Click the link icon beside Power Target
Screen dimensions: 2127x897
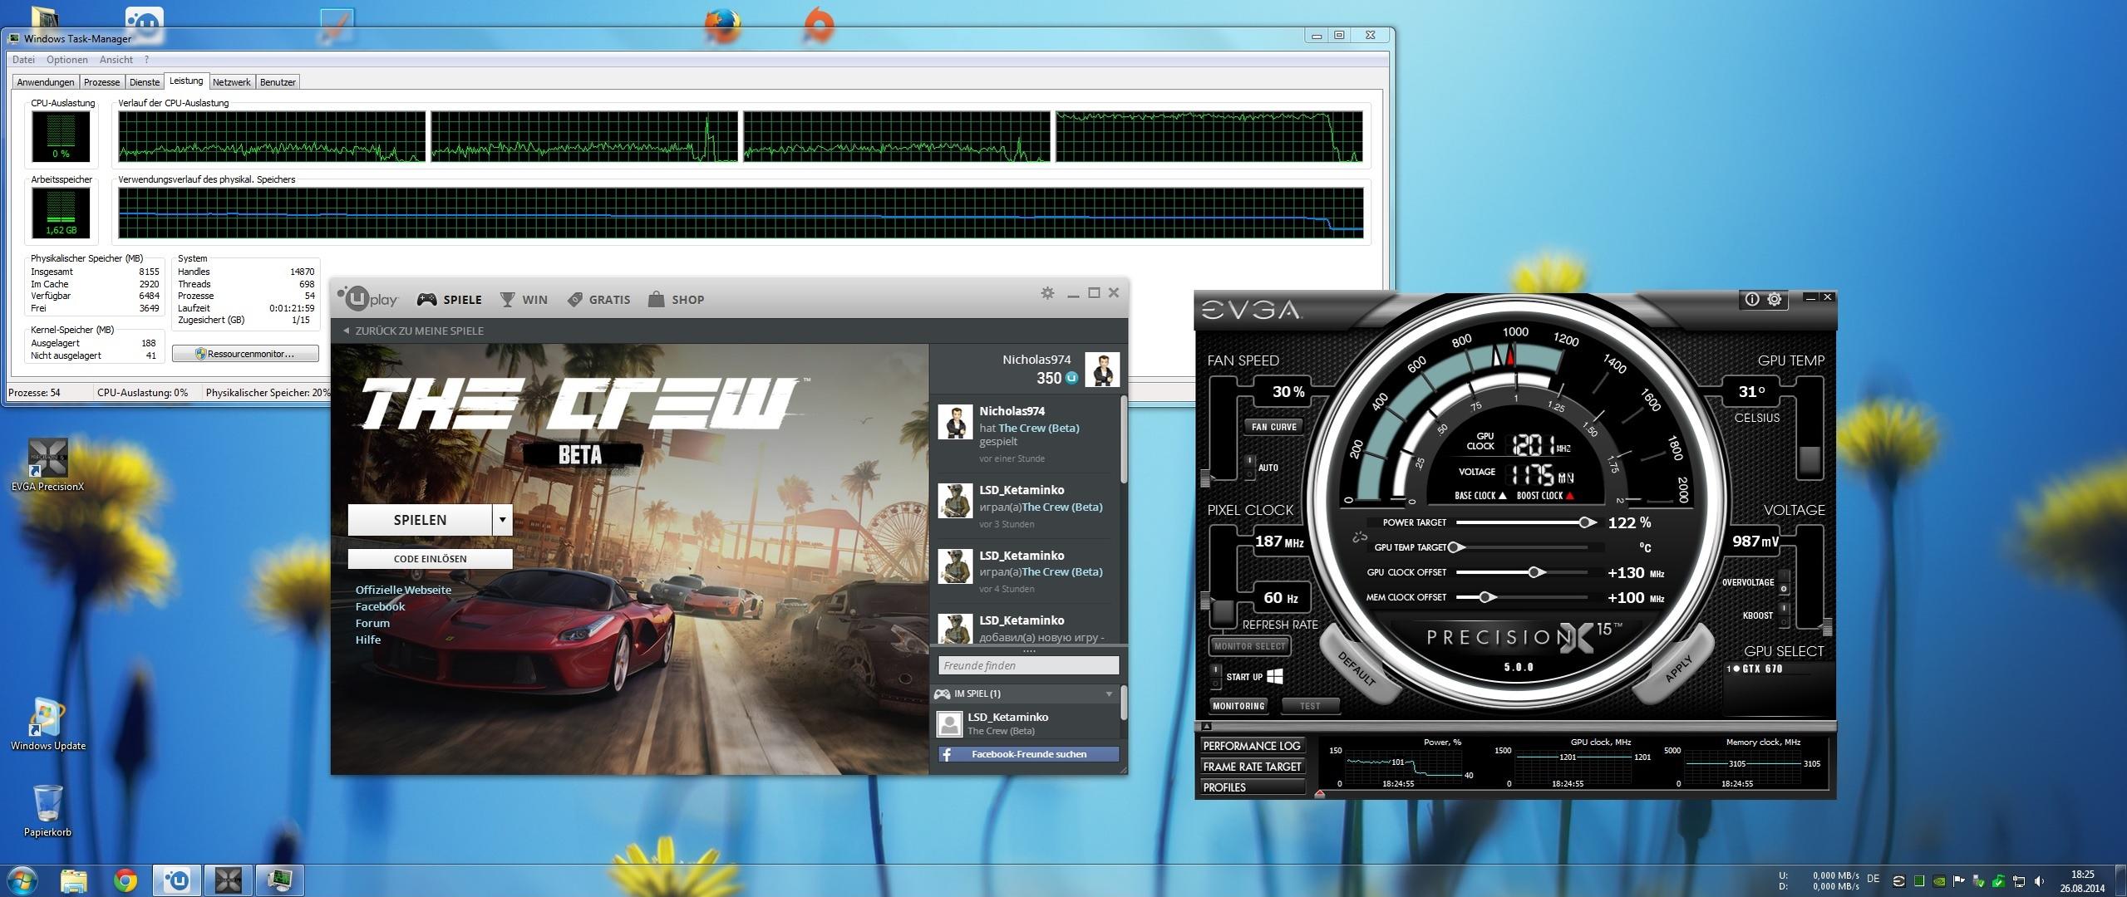(x=1360, y=537)
